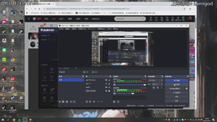
Task: Open advanced audio properties gears in the mixer
Action: [114, 102]
